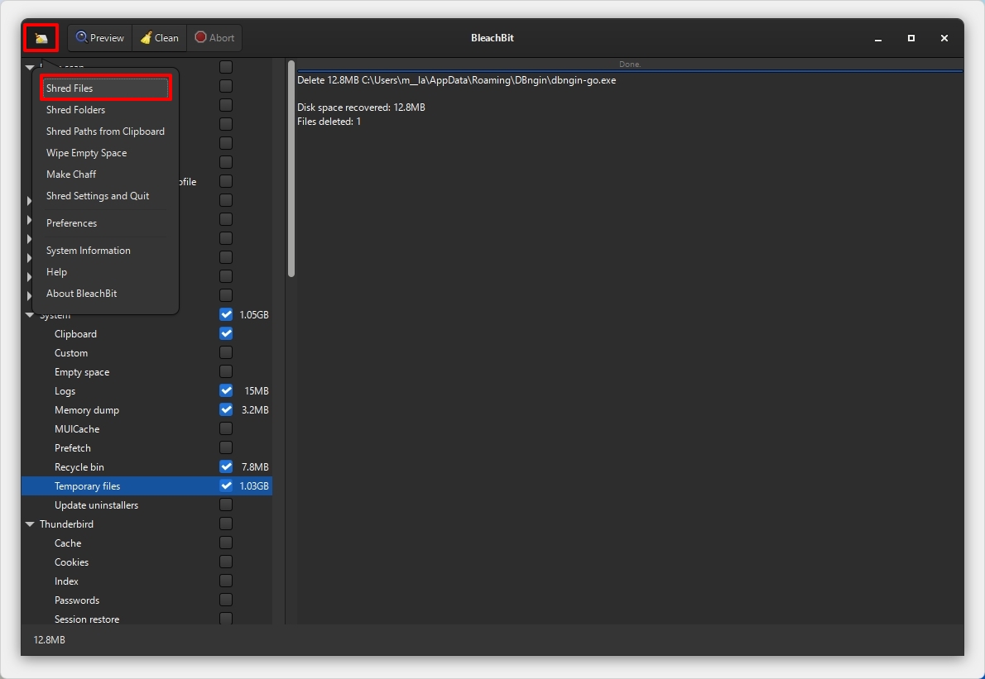Screen dimensions: 985x679
Task: Select the Logs row label
Action: [65, 391]
